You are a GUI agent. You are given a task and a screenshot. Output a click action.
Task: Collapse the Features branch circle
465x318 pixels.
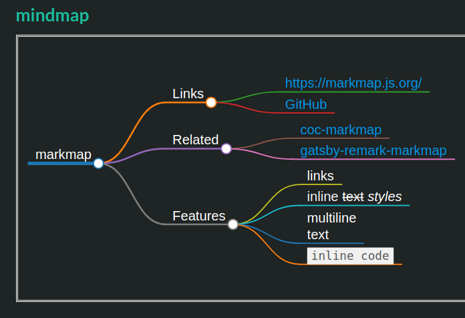pyautogui.click(x=232, y=224)
